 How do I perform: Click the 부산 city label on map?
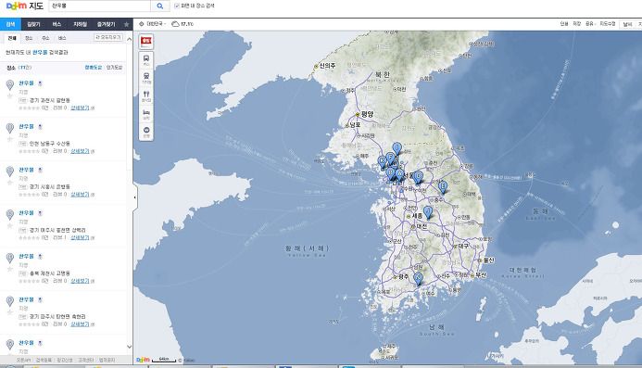(x=480, y=275)
